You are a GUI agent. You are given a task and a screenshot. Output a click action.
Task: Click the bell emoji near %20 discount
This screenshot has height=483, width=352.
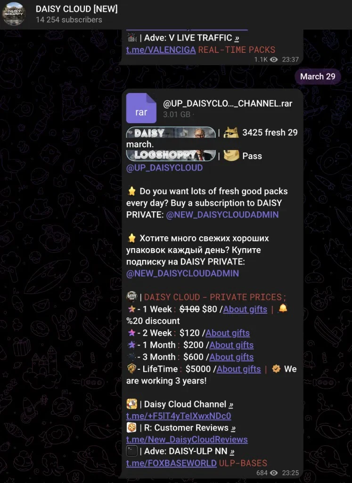coord(283,308)
